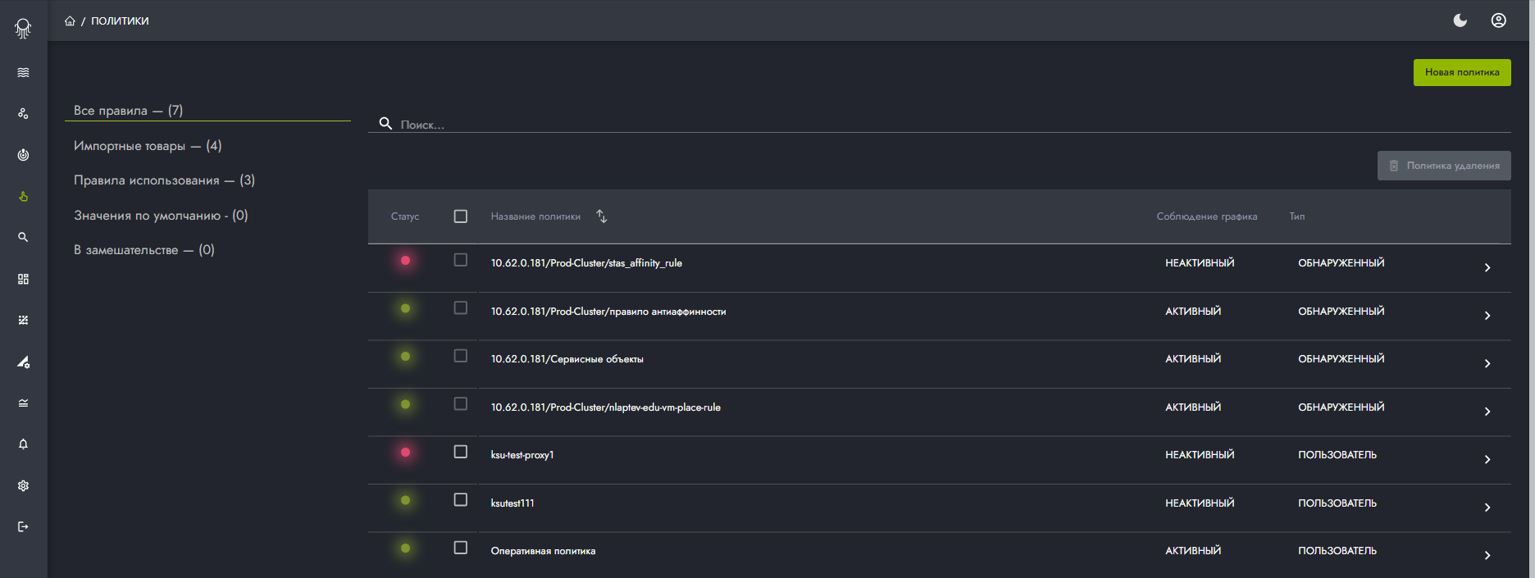Viewport: 1535px width, 578px height.
Task: Expand the Оперативная политика row arrow
Action: (x=1487, y=555)
